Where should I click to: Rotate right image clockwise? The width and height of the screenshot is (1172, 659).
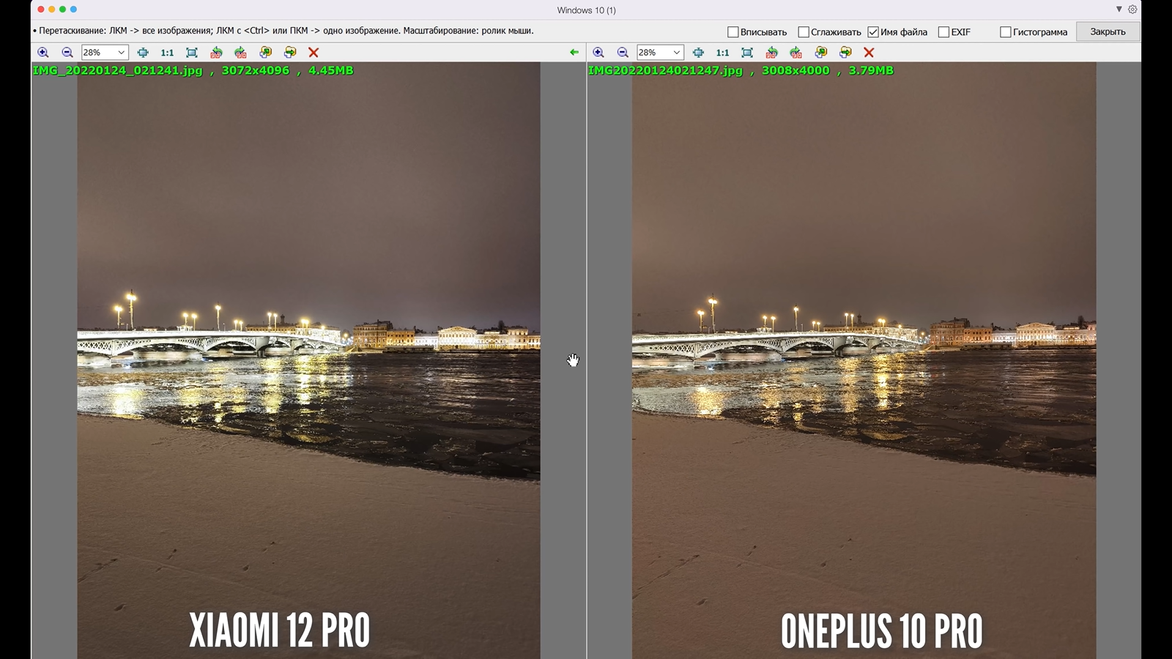pyautogui.click(x=796, y=53)
